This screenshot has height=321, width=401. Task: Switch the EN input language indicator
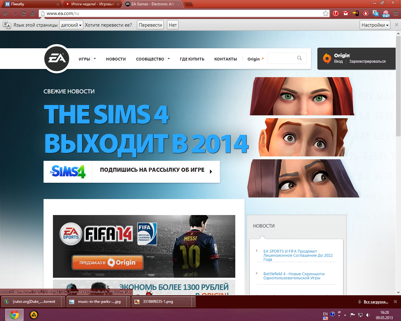pos(325,314)
